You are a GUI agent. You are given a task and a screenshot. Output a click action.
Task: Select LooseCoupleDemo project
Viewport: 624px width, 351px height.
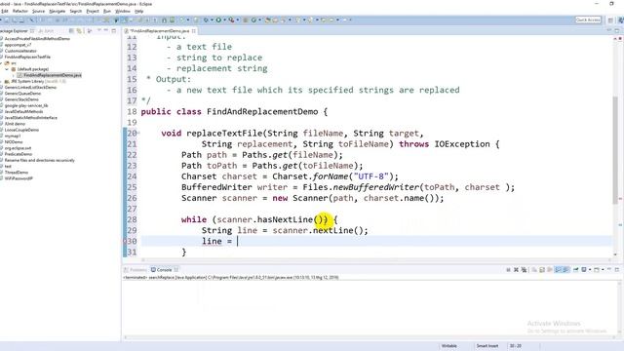pyautogui.click(x=21, y=130)
